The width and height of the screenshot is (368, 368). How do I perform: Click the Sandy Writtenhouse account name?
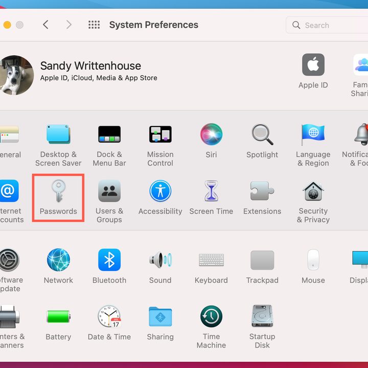tap(90, 66)
